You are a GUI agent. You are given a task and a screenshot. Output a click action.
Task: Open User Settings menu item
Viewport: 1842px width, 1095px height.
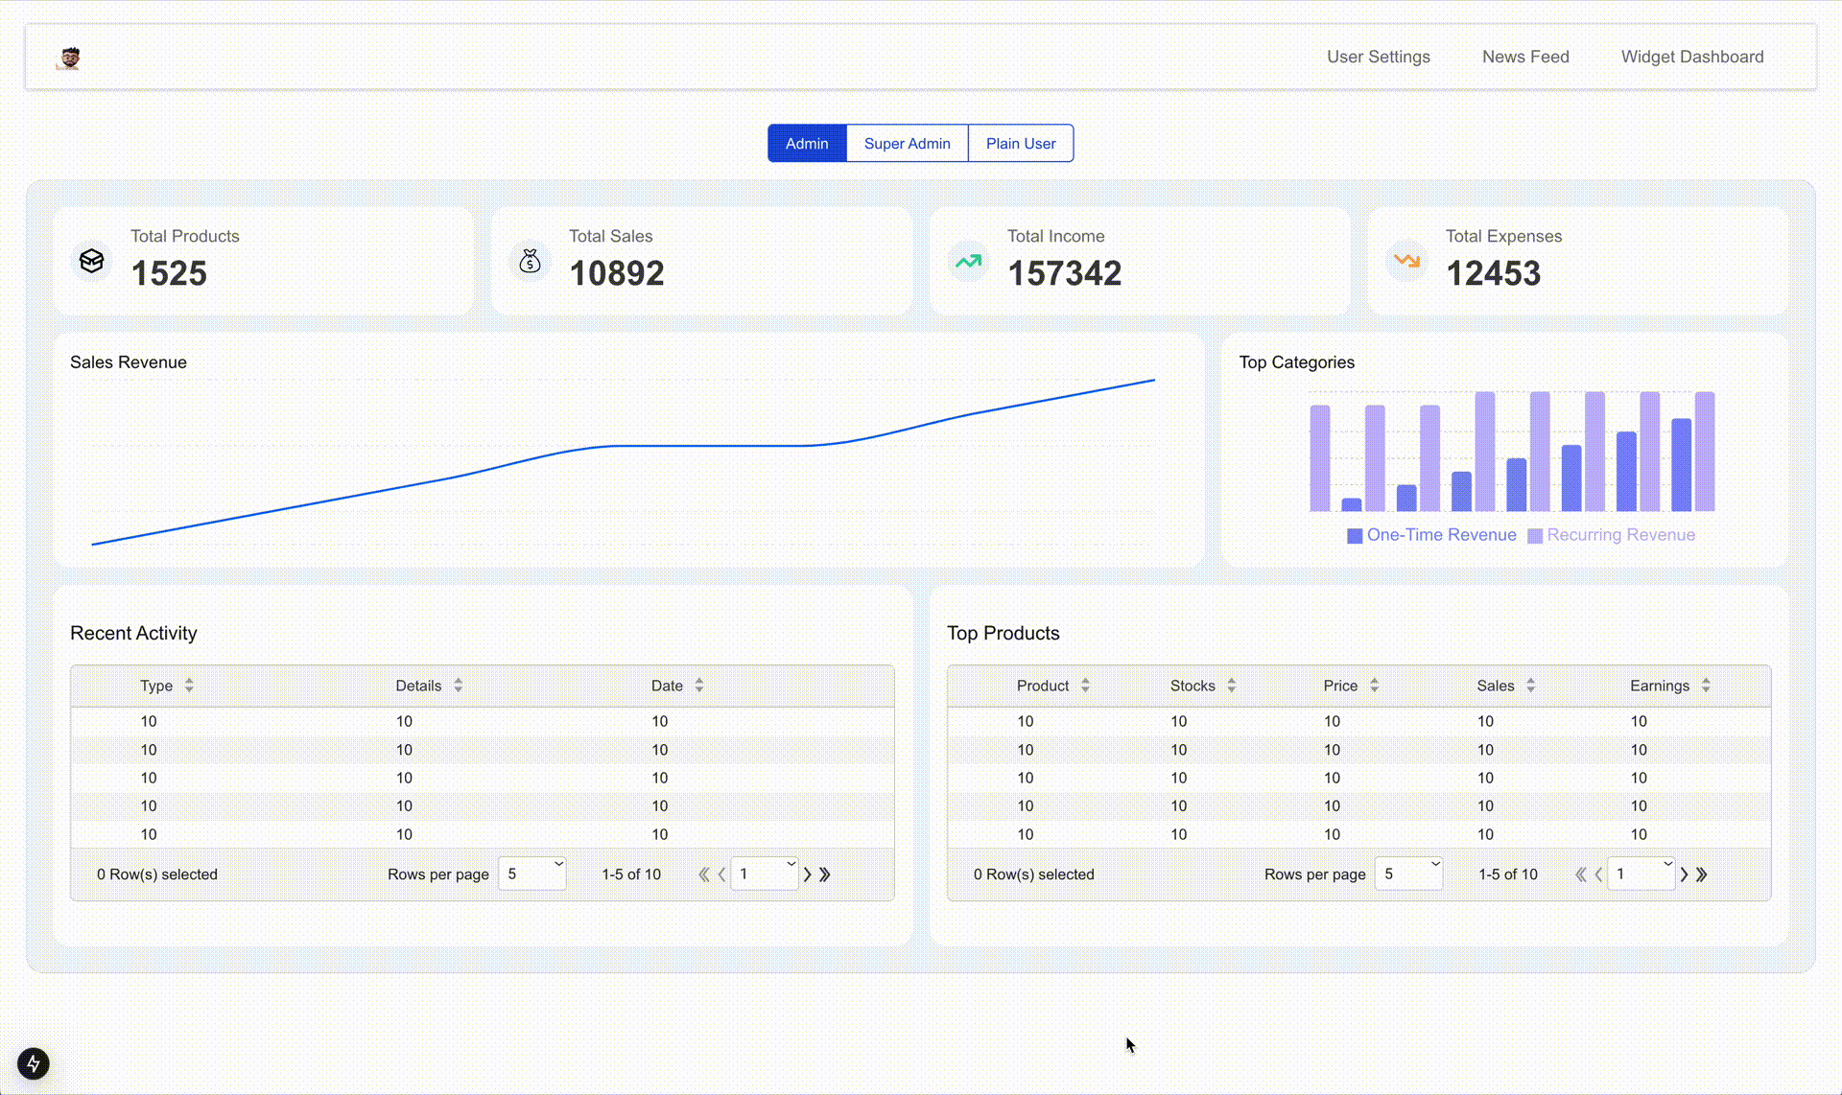tap(1378, 56)
